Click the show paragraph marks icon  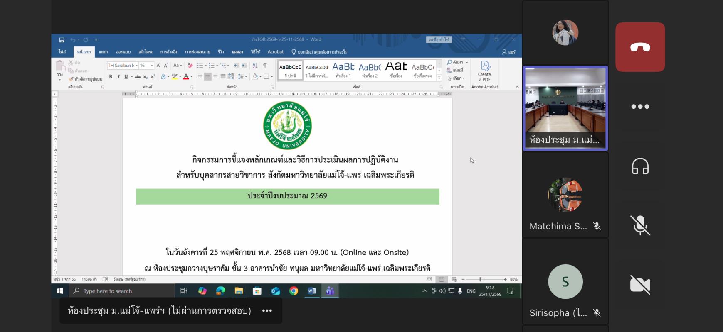(x=265, y=66)
